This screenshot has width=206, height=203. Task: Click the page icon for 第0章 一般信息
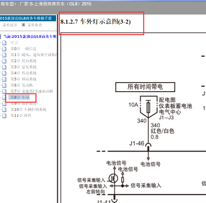coord(4,49)
